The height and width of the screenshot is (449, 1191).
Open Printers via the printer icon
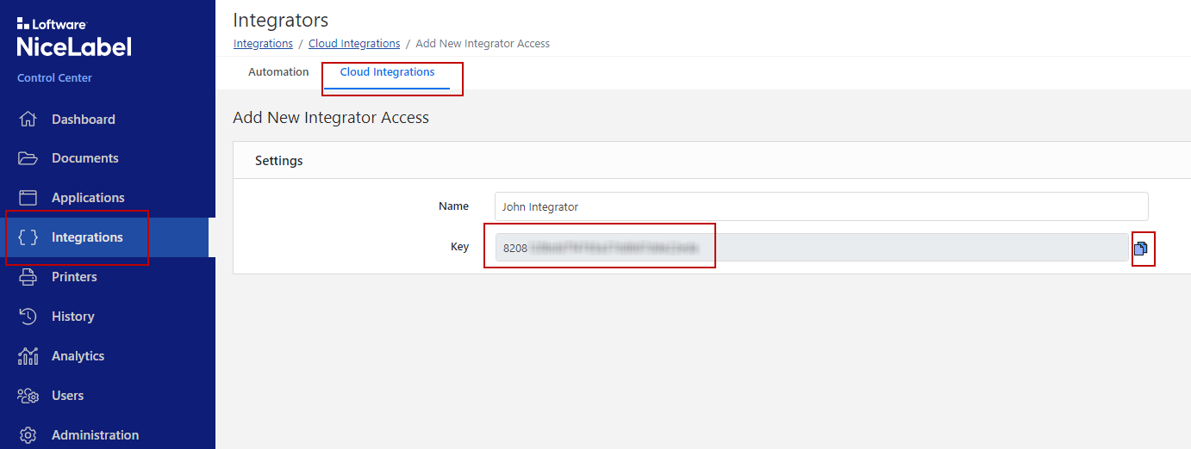[x=28, y=277]
